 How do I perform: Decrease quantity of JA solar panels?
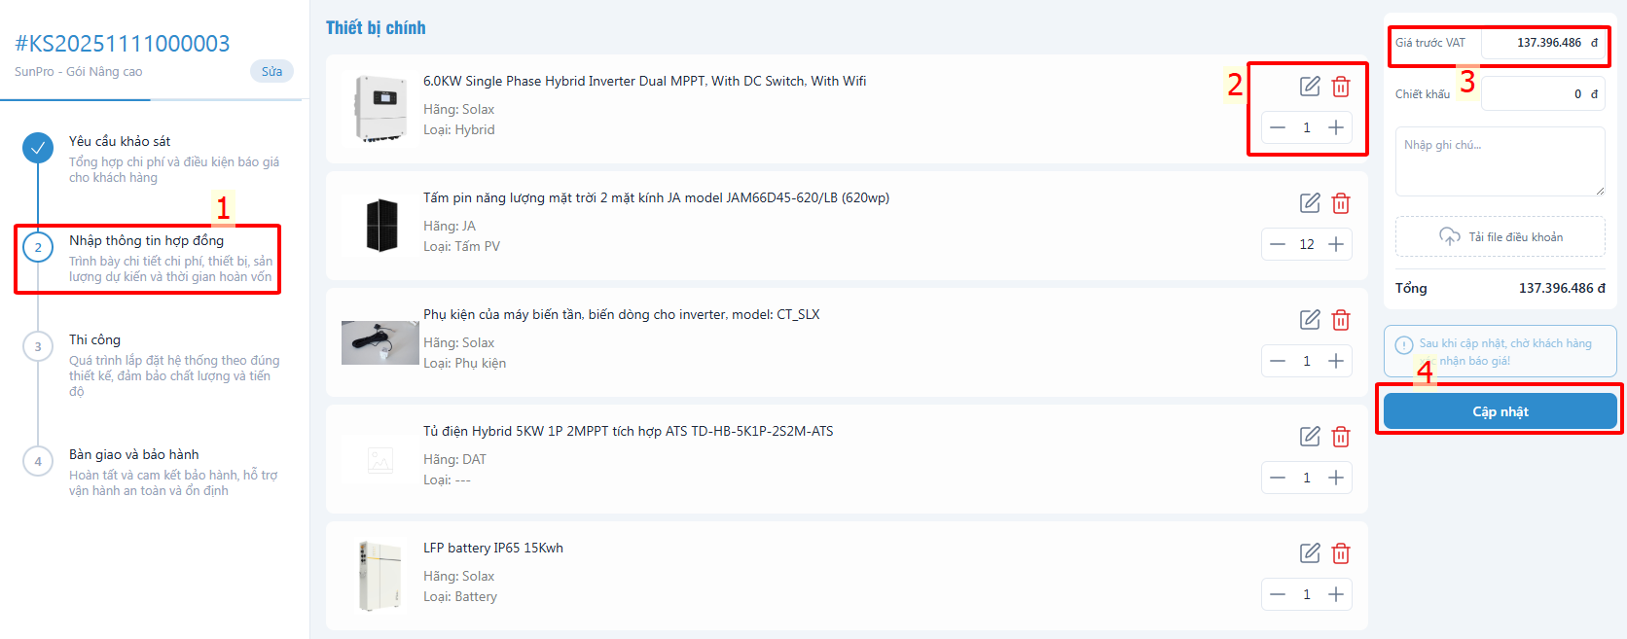pyautogui.click(x=1278, y=244)
